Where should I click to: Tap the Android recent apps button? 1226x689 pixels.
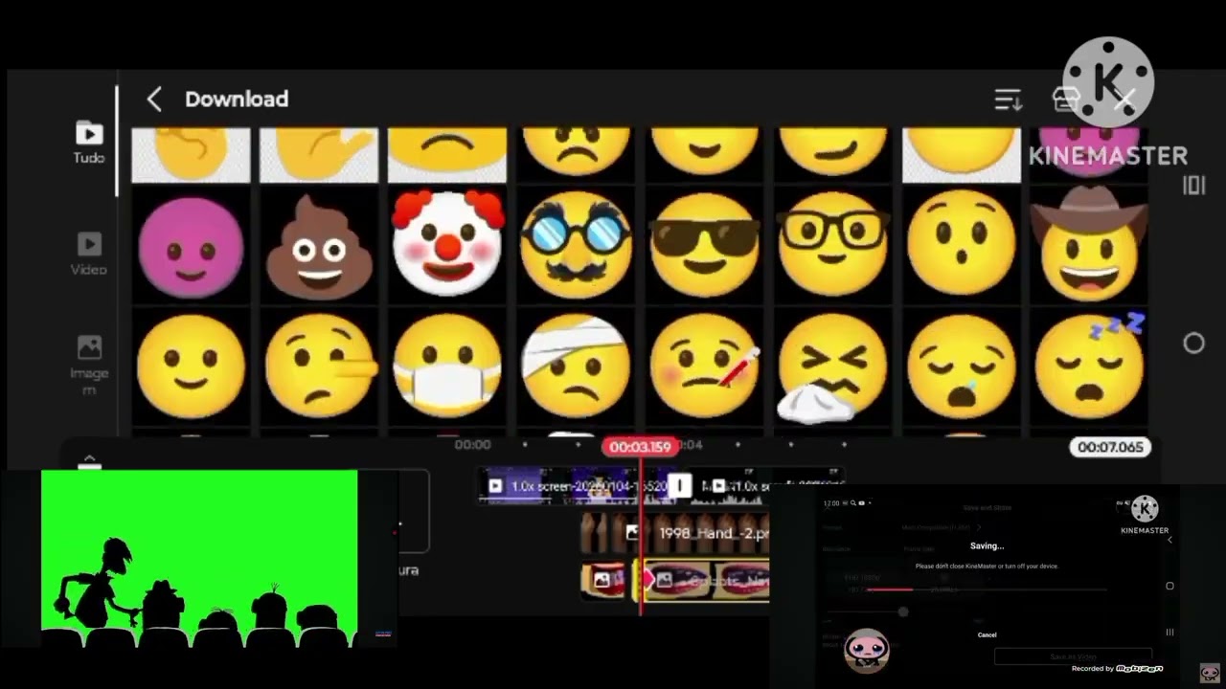click(1193, 186)
